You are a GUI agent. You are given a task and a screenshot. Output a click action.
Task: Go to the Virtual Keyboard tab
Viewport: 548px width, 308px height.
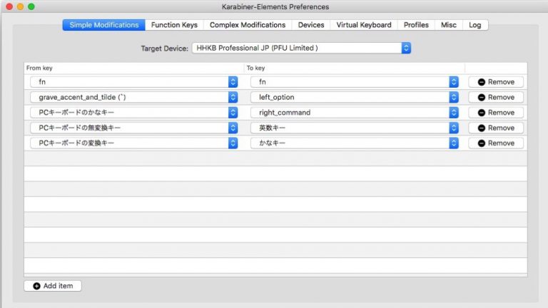364,25
